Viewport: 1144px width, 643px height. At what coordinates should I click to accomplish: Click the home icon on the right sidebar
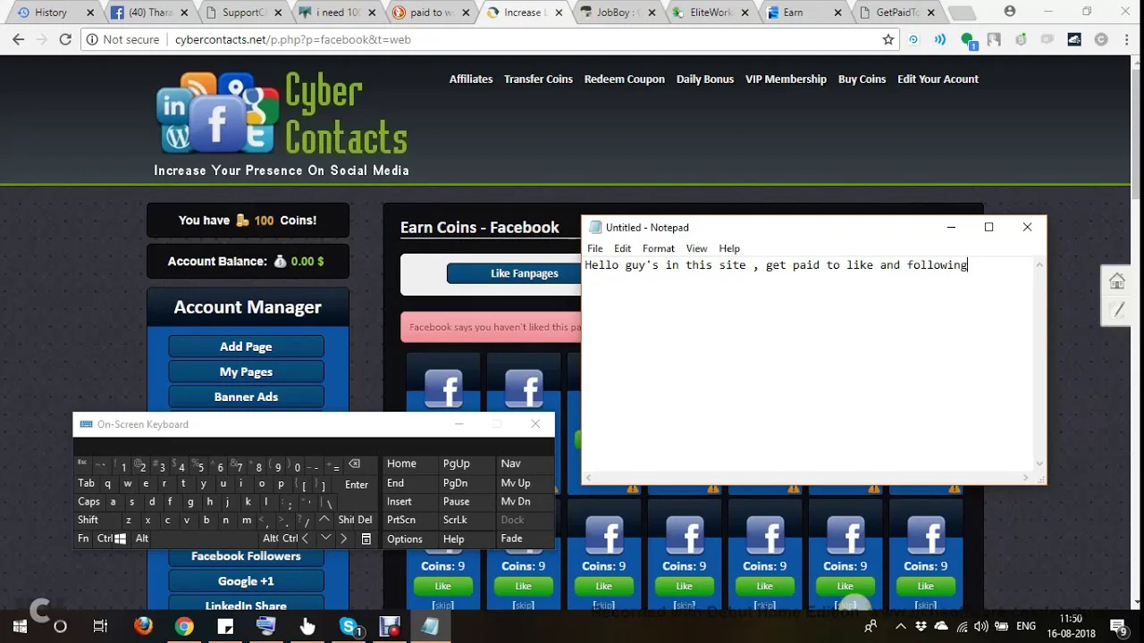[x=1116, y=281]
